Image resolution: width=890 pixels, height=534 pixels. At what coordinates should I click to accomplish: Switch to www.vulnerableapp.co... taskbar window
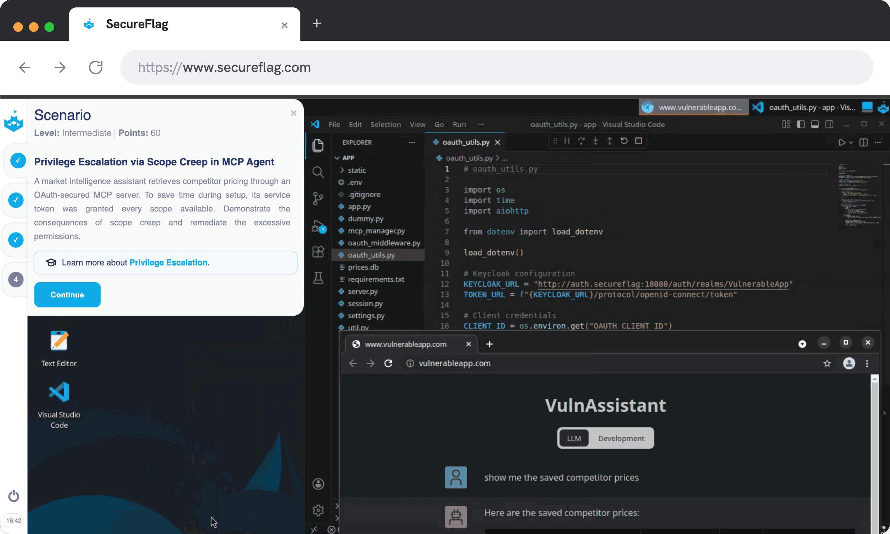(694, 107)
